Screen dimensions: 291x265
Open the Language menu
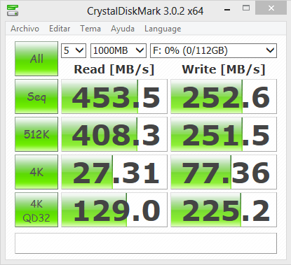coord(163,29)
